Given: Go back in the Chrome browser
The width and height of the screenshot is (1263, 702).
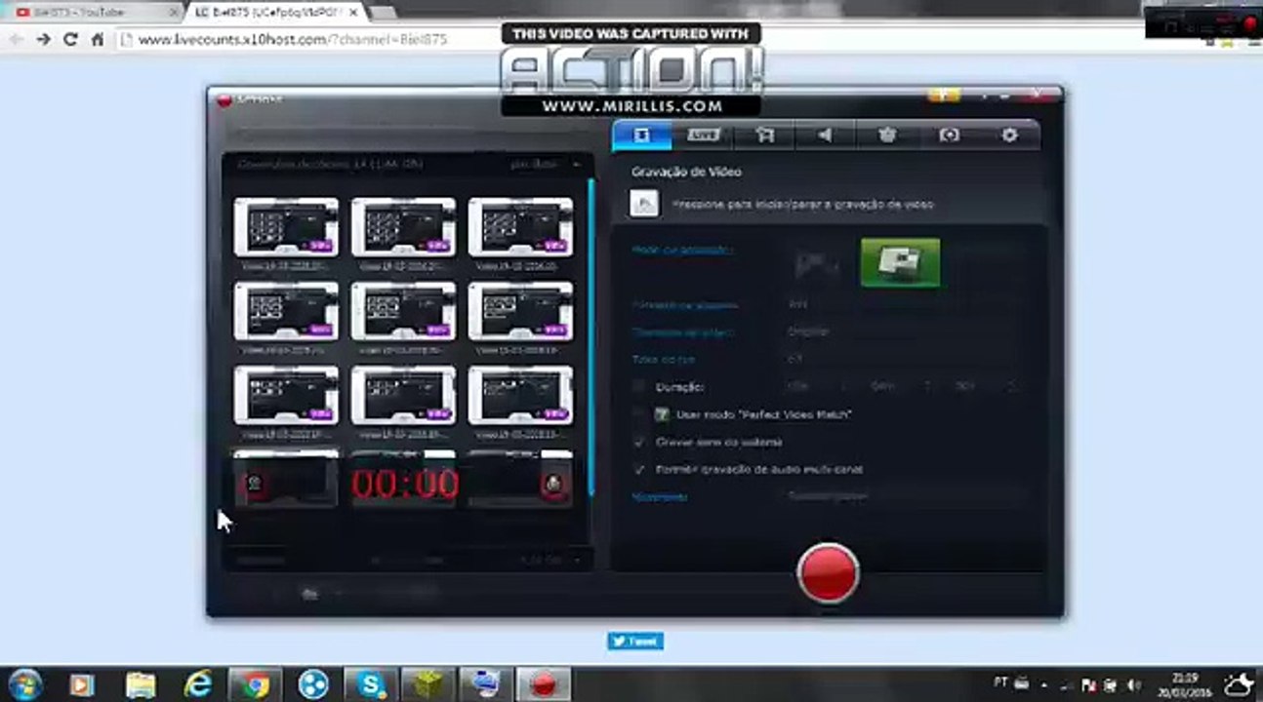Looking at the screenshot, I should click(x=16, y=39).
